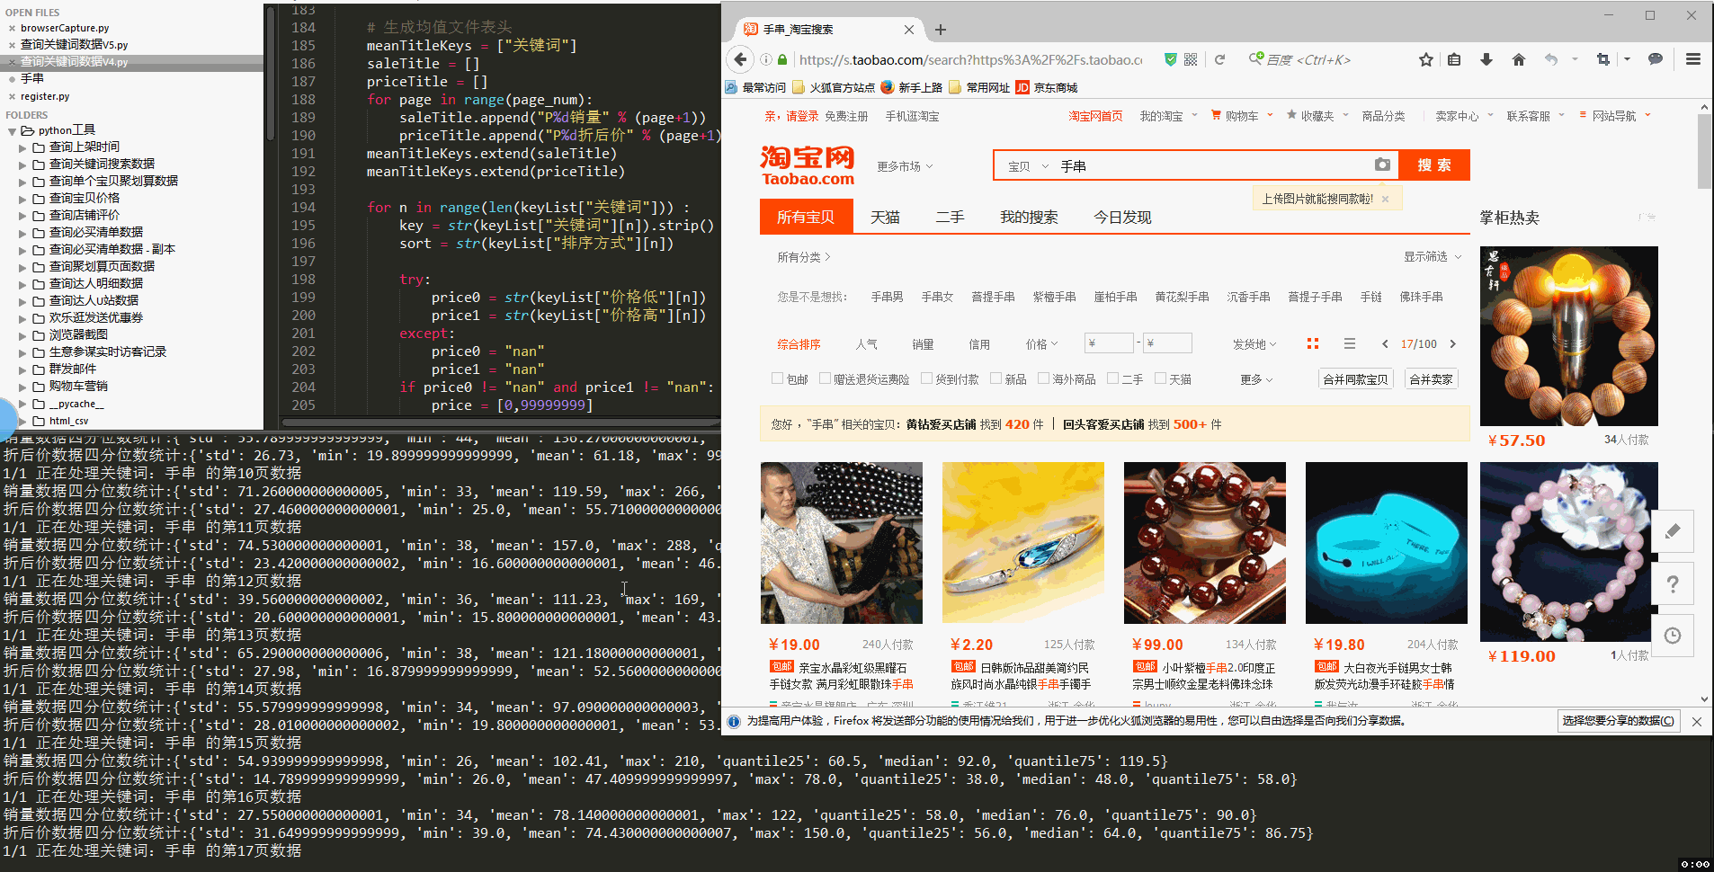This screenshot has width=1714, height=872.
Task: Toggle the 赠送退货运费险 checkbox
Action: tap(825, 378)
